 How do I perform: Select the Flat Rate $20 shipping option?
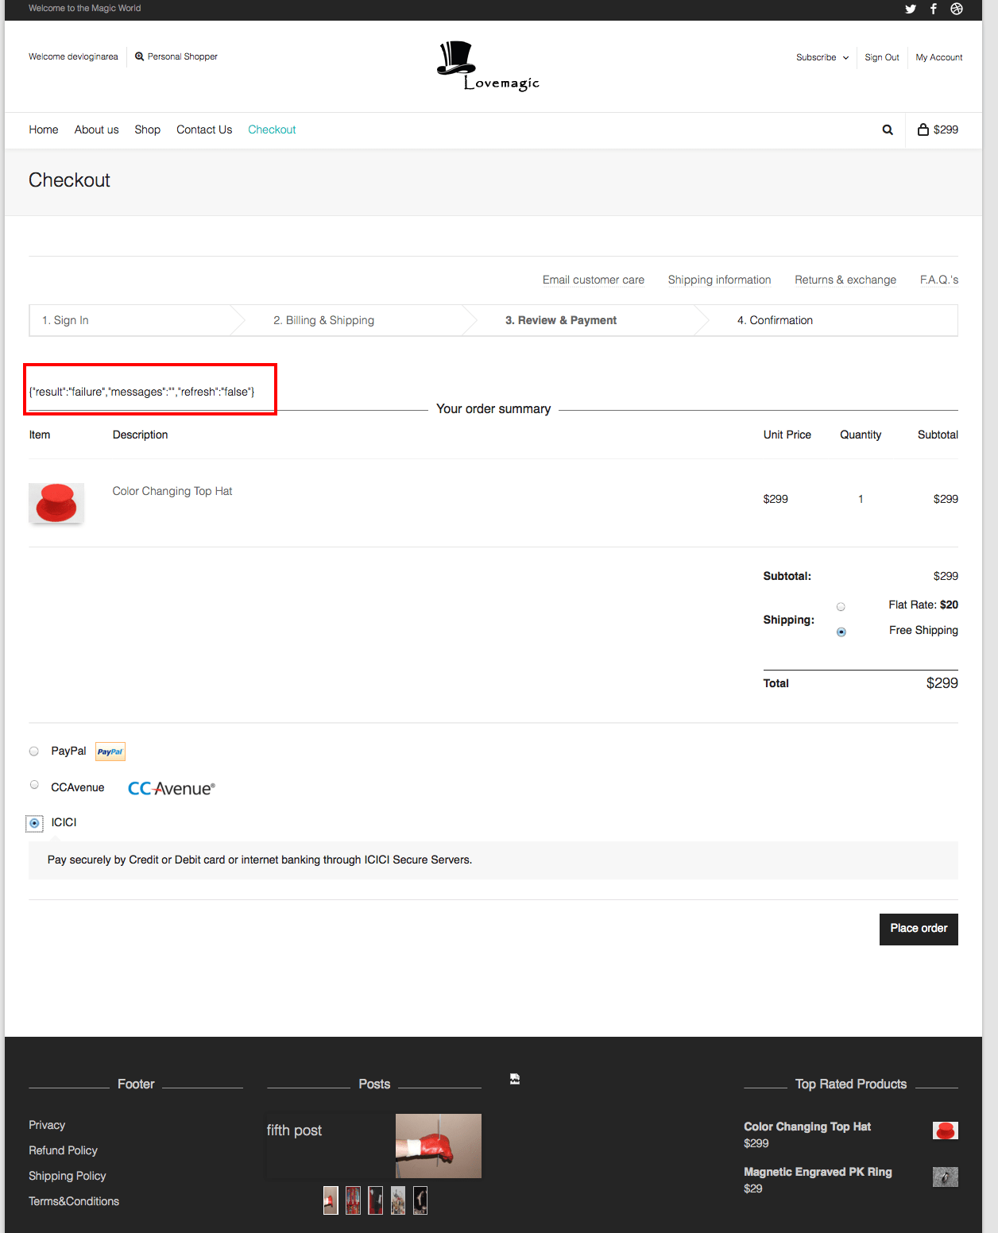841,605
